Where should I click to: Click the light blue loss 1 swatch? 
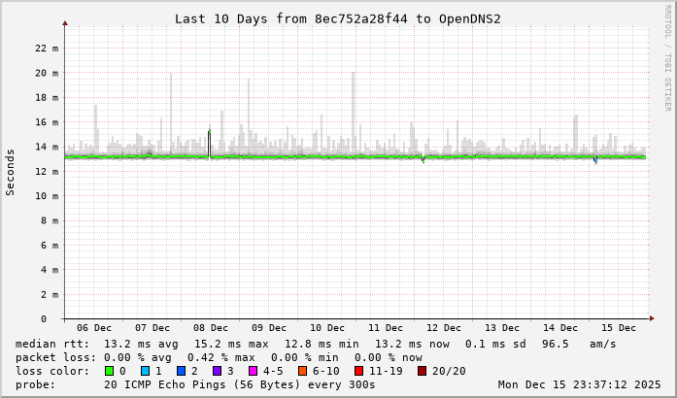[145, 371]
